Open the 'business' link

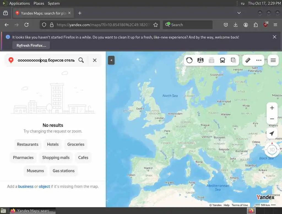[26, 186]
